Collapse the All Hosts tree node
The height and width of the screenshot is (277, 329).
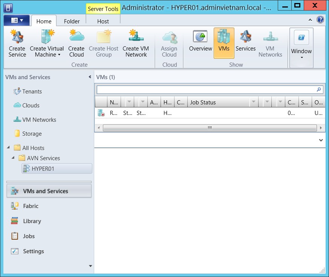(8, 147)
